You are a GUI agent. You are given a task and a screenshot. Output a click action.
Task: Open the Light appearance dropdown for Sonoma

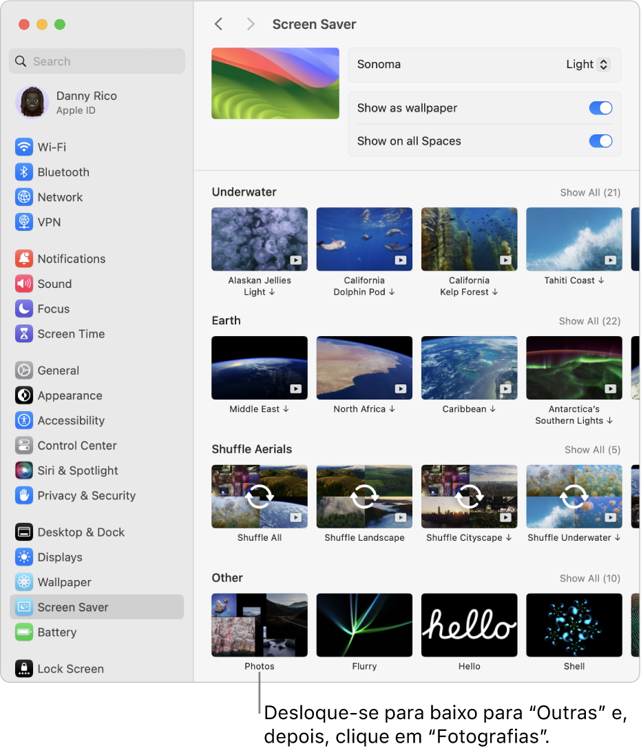pos(588,64)
